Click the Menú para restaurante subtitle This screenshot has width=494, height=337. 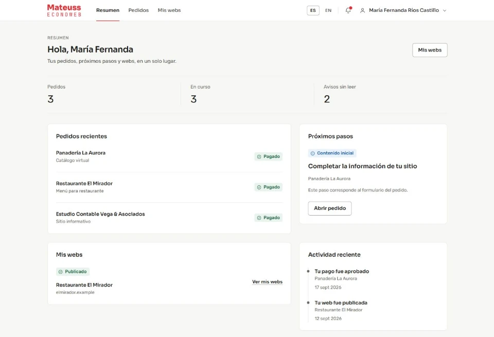point(80,191)
